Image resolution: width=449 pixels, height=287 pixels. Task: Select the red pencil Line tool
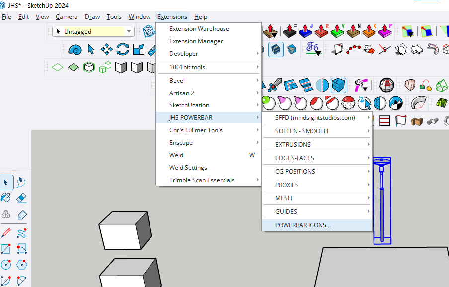(6, 233)
